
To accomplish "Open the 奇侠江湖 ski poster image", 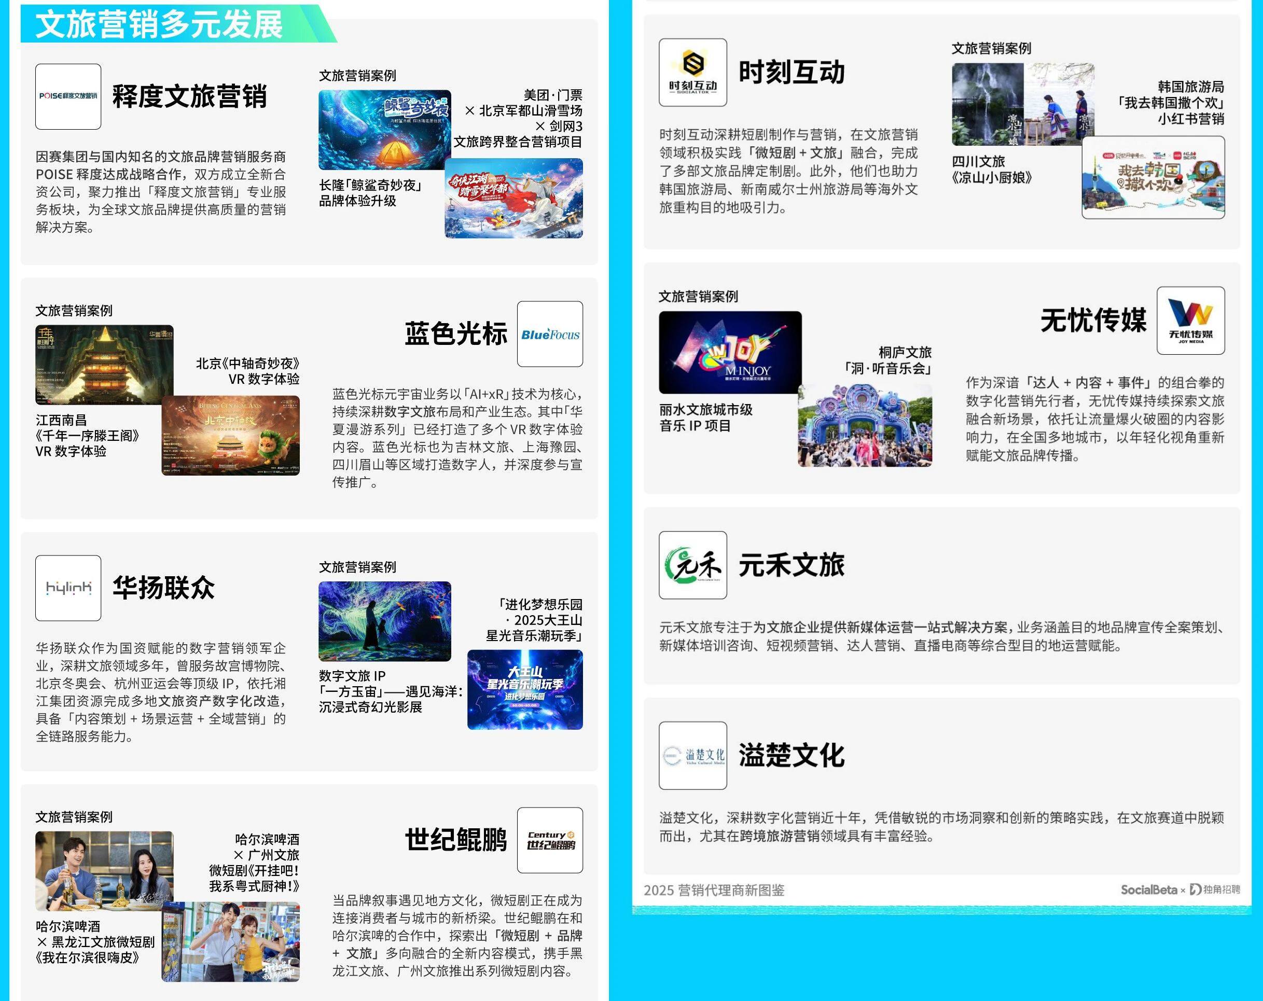I will click(x=513, y=198).
